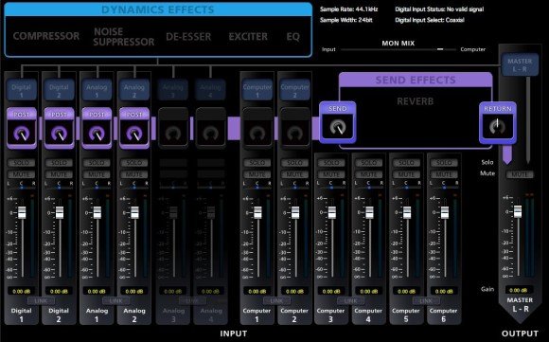
Task: Click the Computer 6 pan slider
Action: (444, 188)
